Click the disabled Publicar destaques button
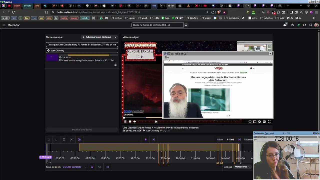The height and width of the screenshot is (180, 320). [x=82, y=130]
